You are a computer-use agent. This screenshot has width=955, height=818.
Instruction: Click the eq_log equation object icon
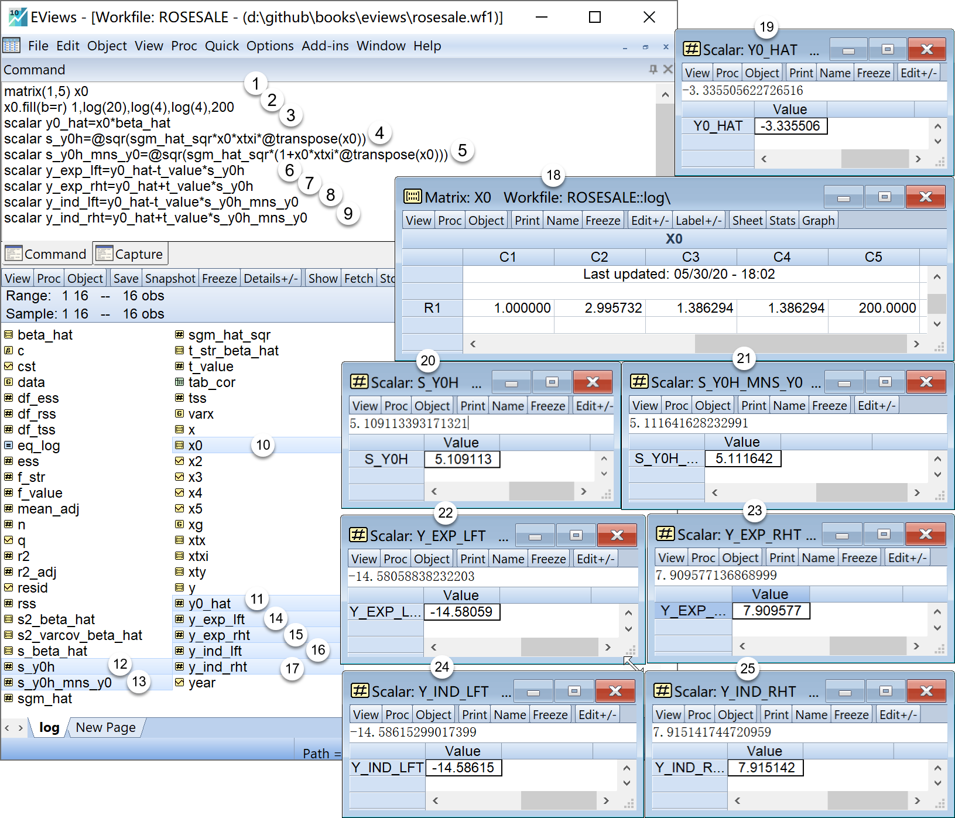coord(8,446)
